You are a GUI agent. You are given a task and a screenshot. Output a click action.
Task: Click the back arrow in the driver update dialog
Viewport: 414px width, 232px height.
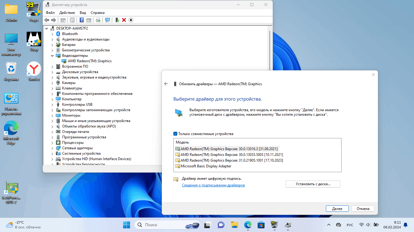point(166,84)
